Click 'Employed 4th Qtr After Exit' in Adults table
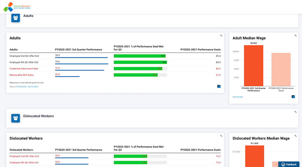302x167 pixels. [x=24, y=62]
